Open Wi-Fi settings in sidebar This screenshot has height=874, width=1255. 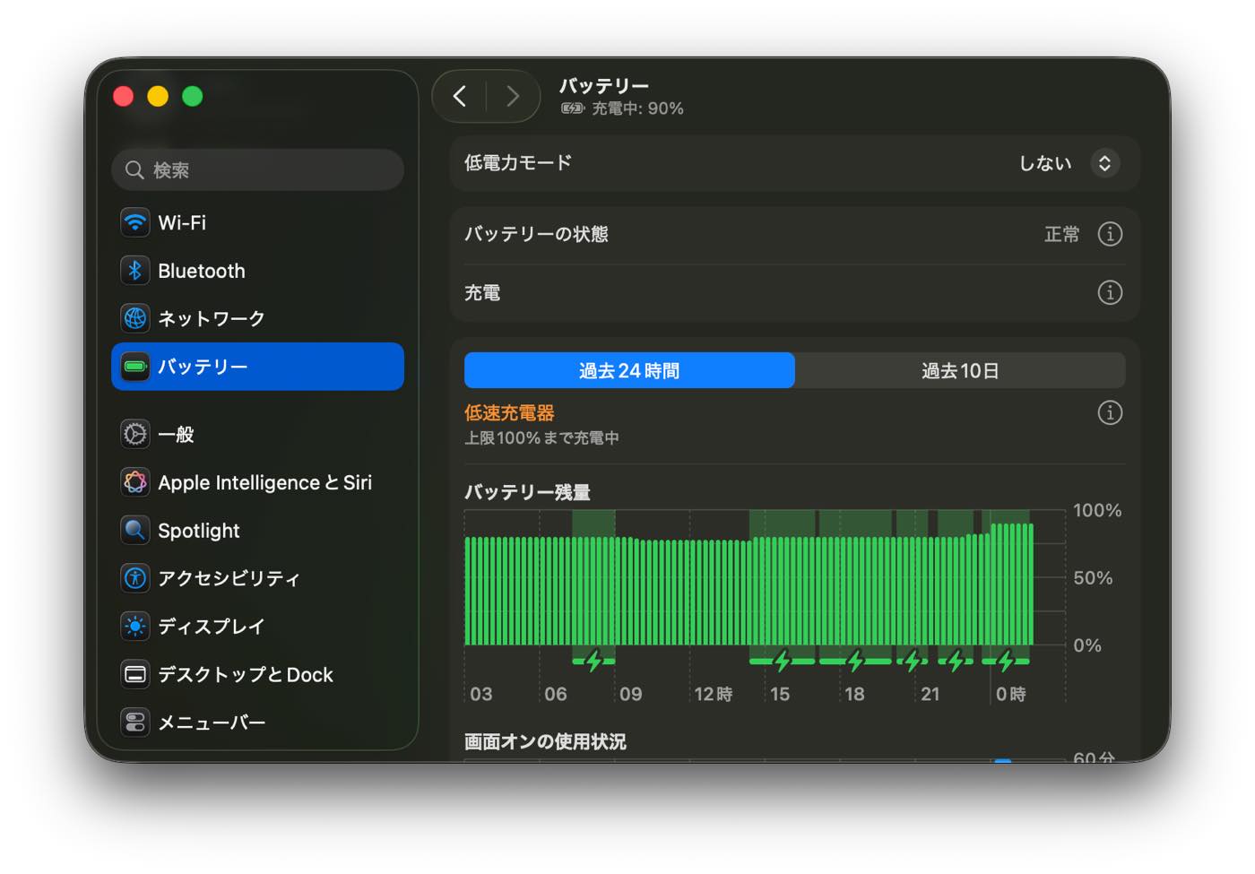pos(182,222)
